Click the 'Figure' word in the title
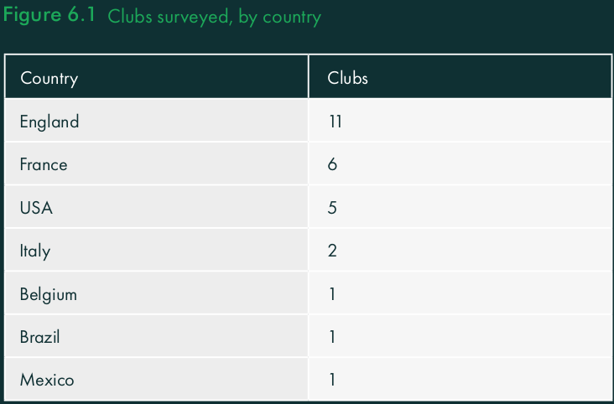 tap(32, 16)
